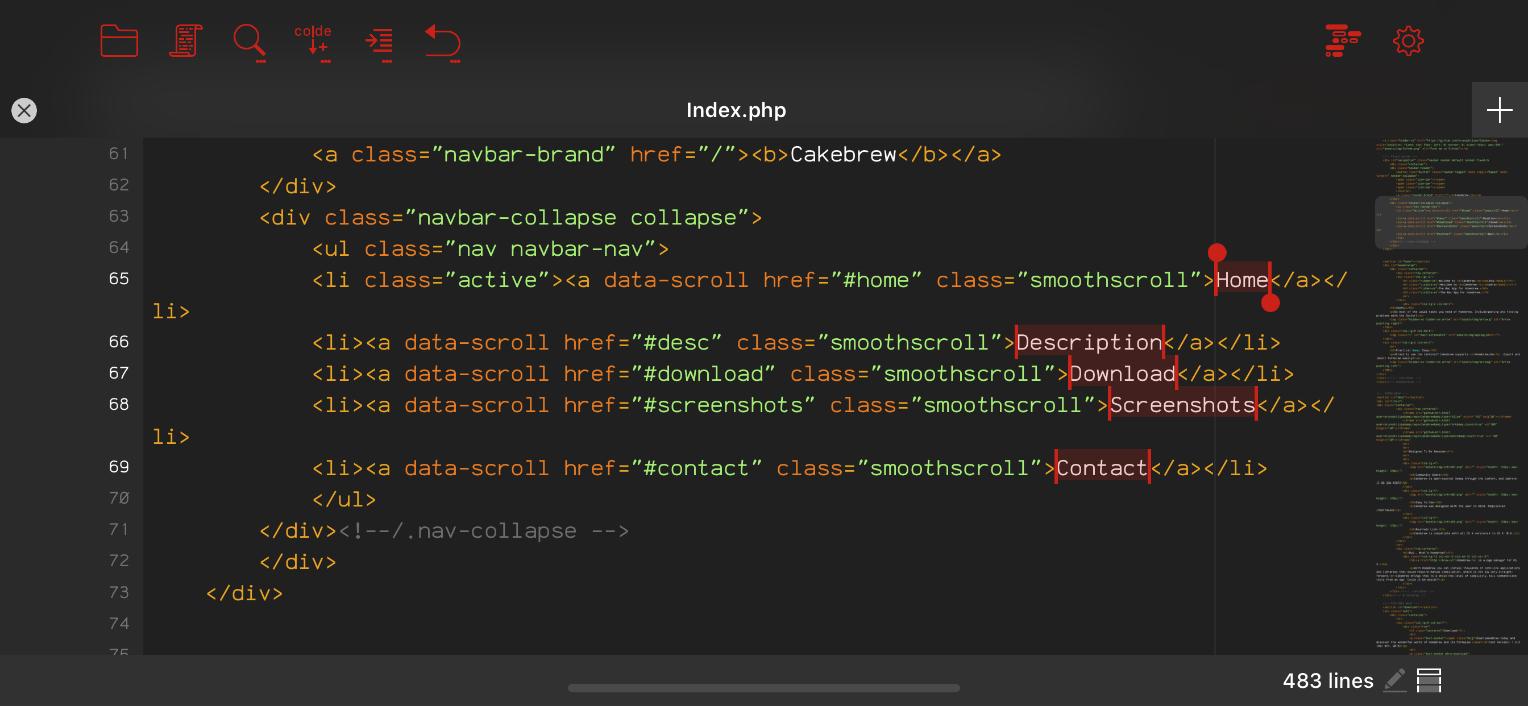Click the script document icon
1528x706 pixels.
point(186,41)
